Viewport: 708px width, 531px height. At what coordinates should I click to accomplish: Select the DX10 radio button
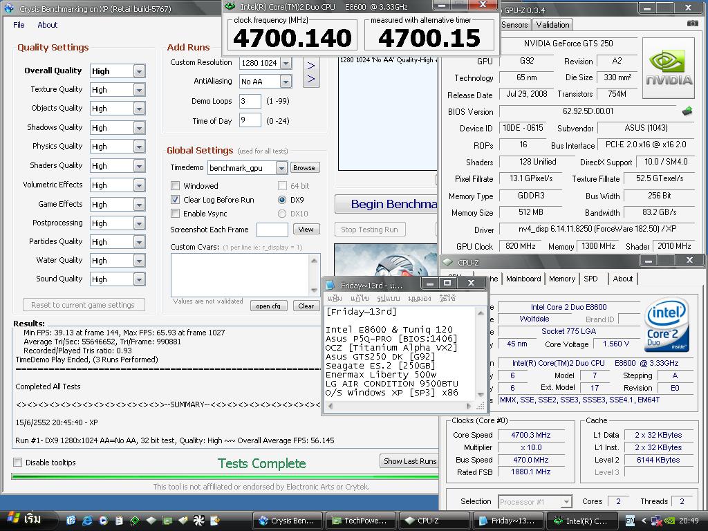[282, 214]
